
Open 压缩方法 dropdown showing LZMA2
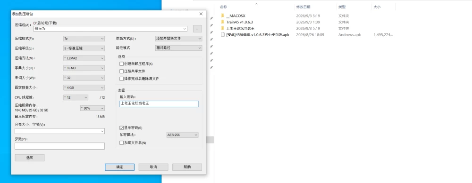coord(84,58)
